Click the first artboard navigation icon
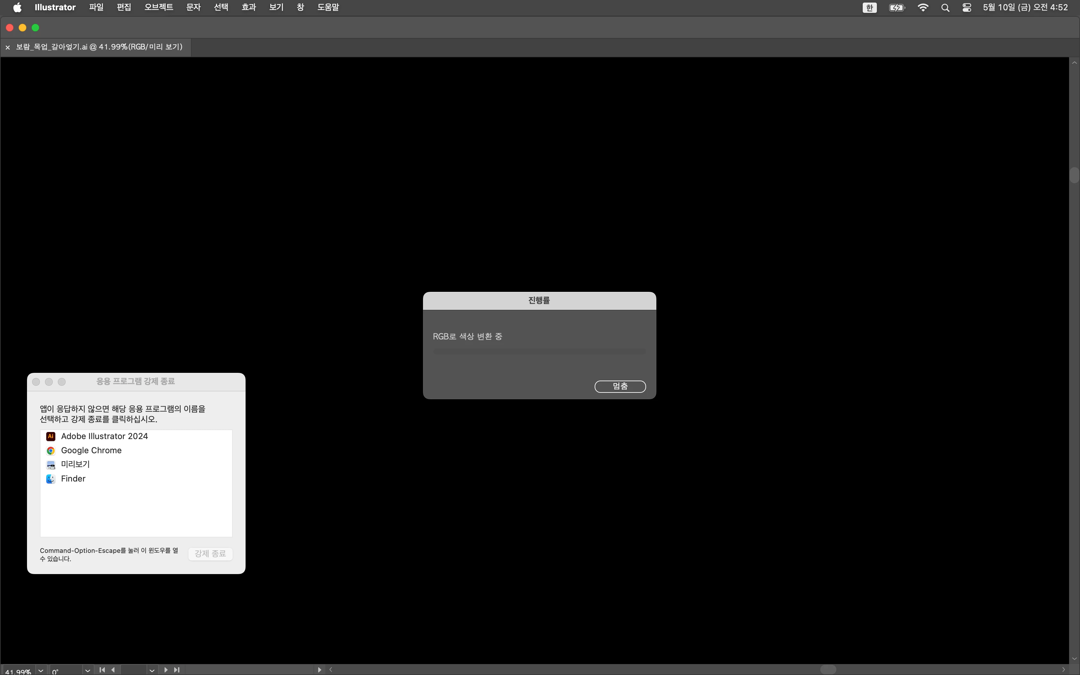The height and width of the screenshot is (675, 1080). coord(102,670)
